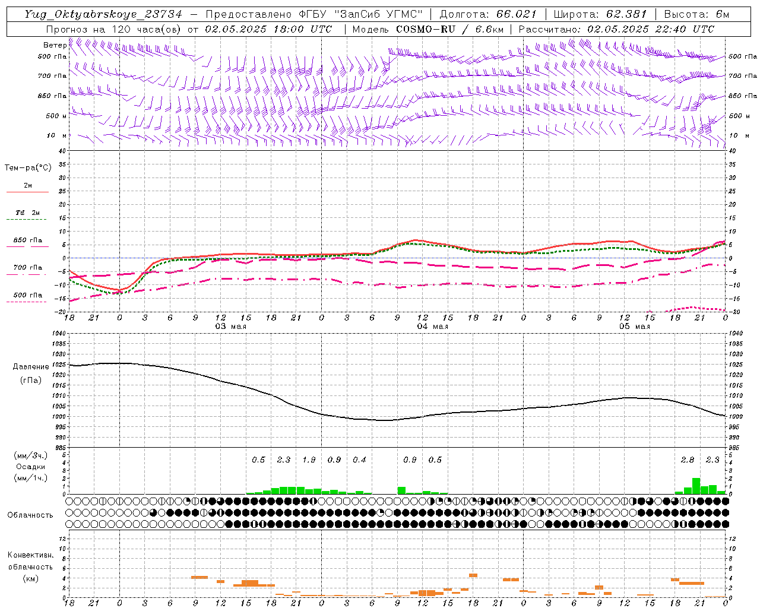This screenshot has width=760, height=608.
Task: Select the 2м entry in temperature legend
Action: tap(28, 186)
